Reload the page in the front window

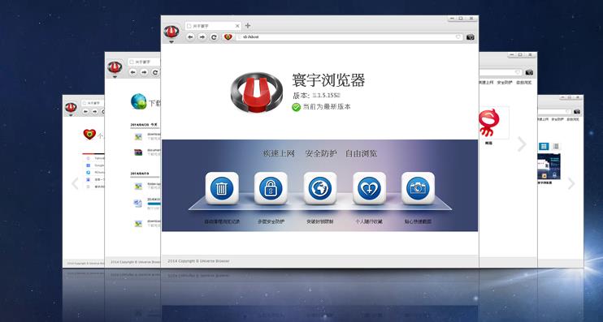[215, 36]
